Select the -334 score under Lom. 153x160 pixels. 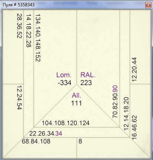click(64, 83)
